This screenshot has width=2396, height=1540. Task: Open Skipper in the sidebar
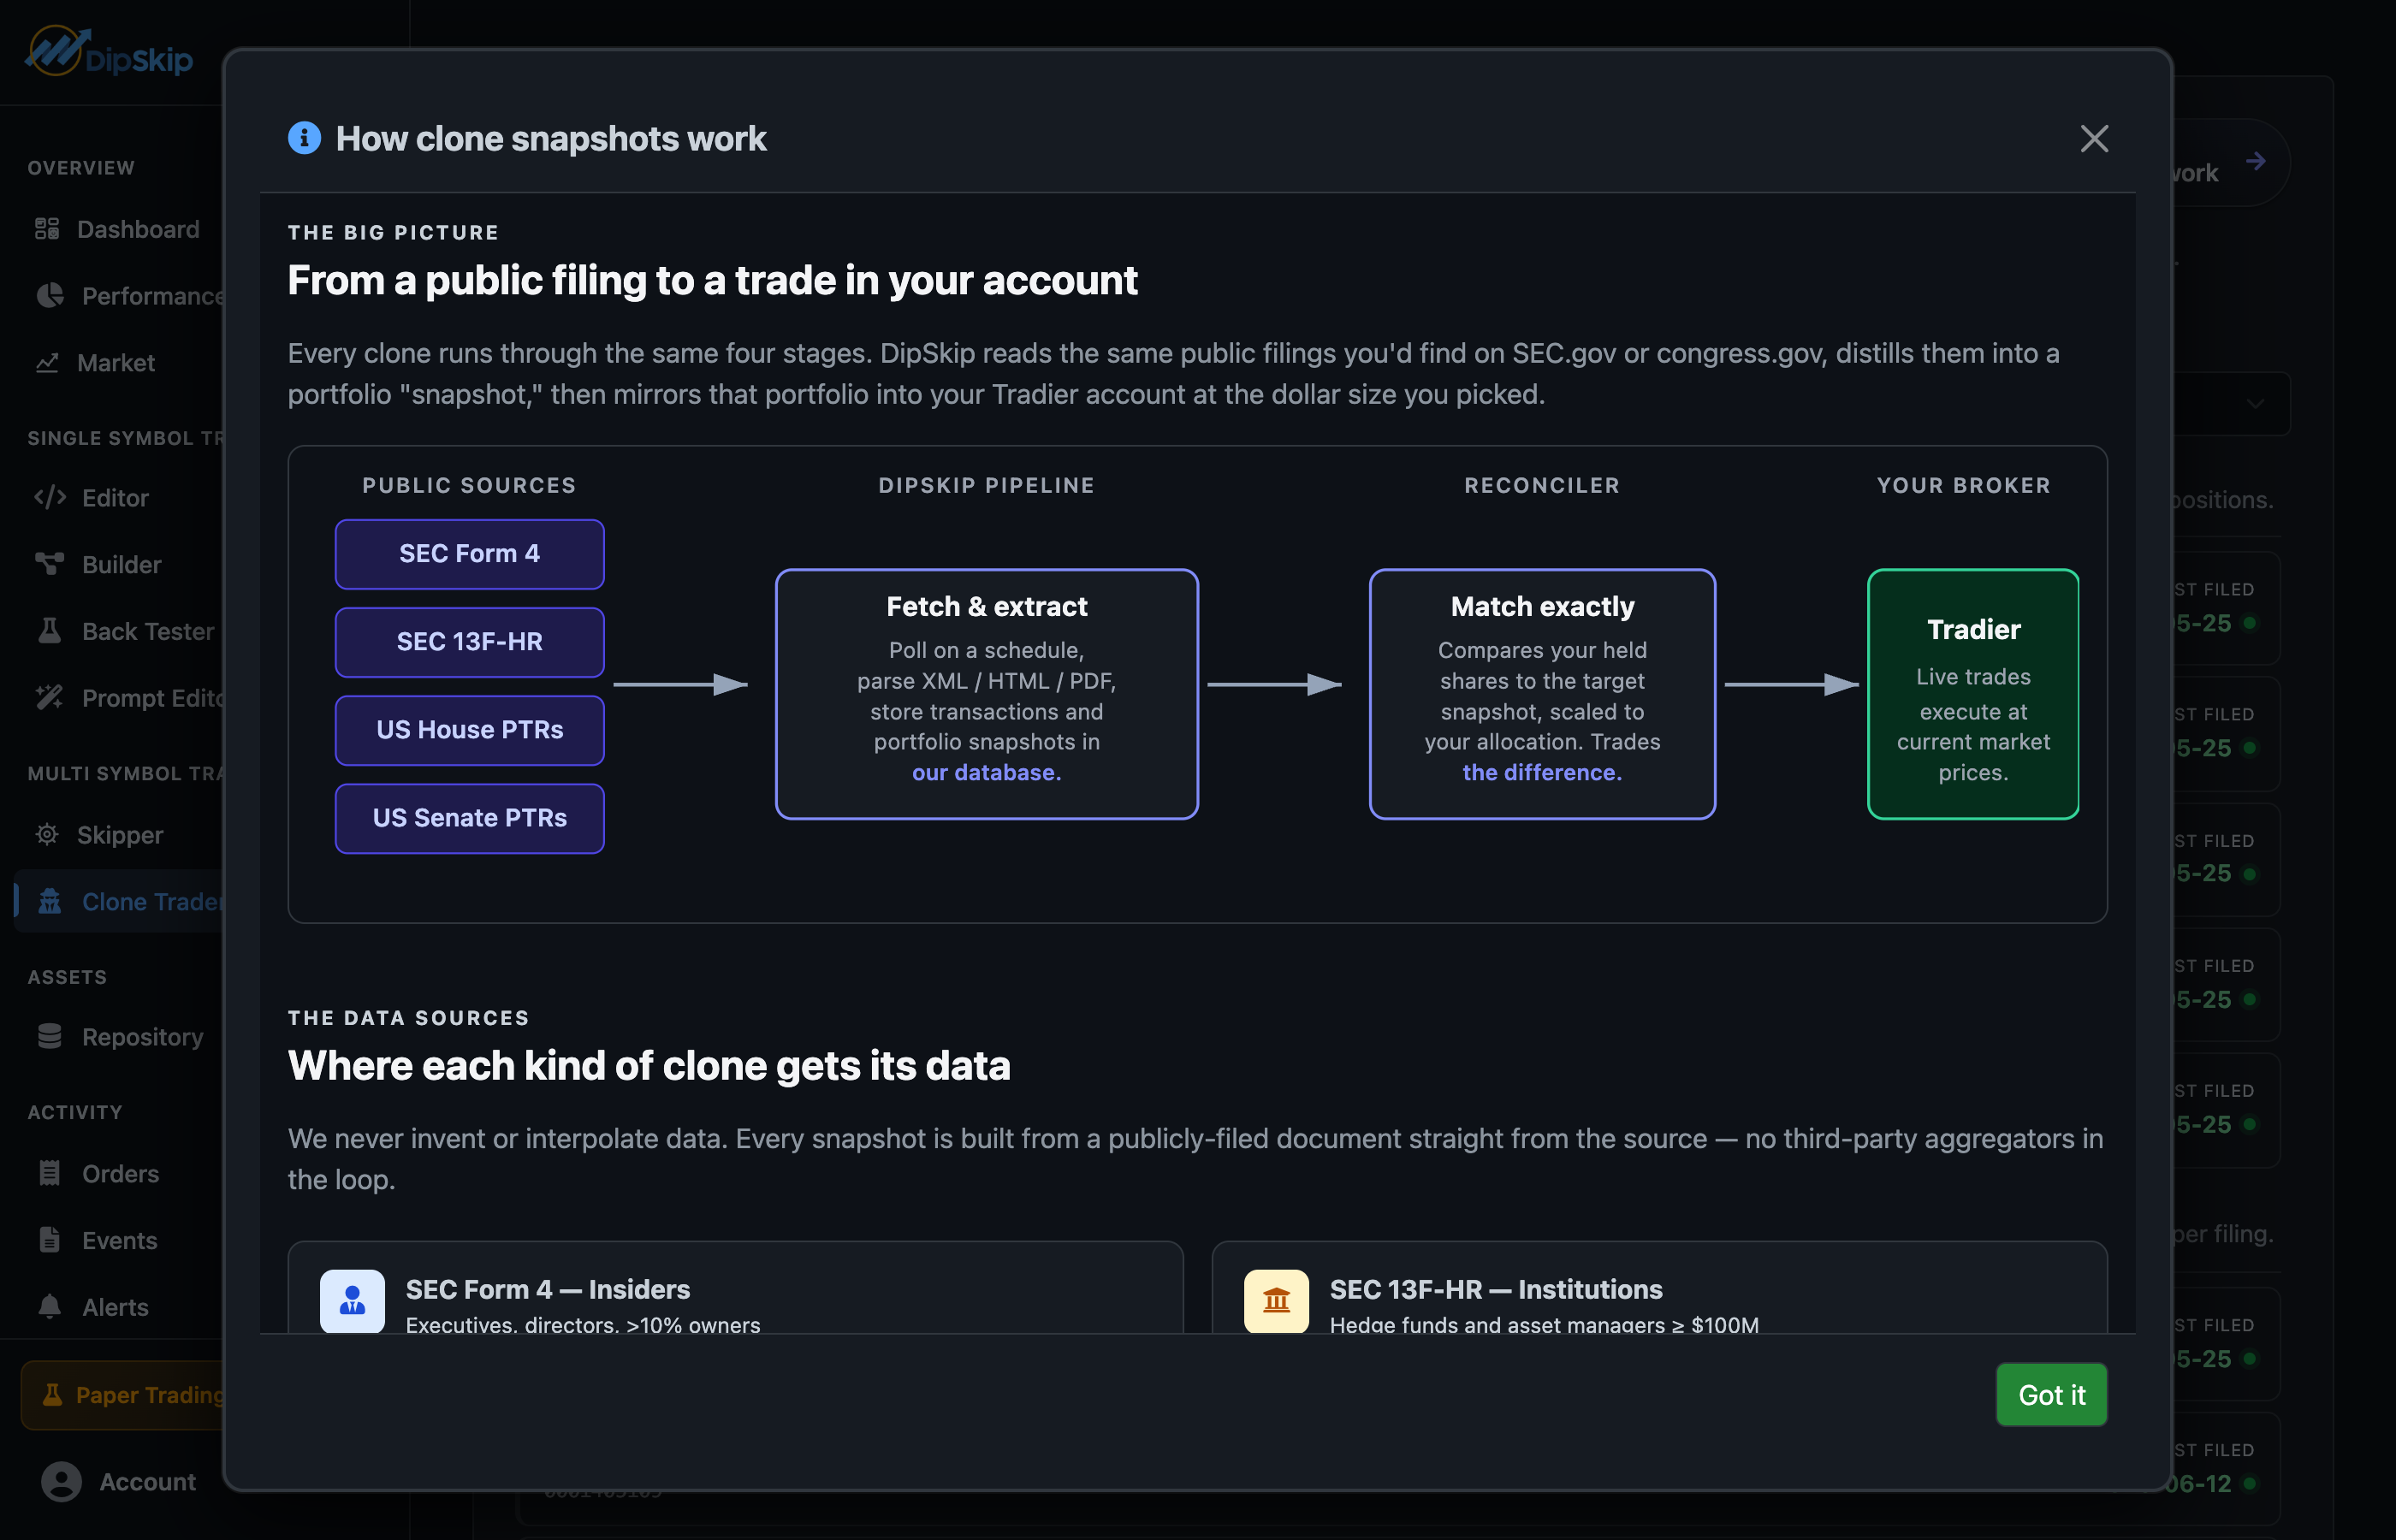pyautogui.click(x=118, y=835)
